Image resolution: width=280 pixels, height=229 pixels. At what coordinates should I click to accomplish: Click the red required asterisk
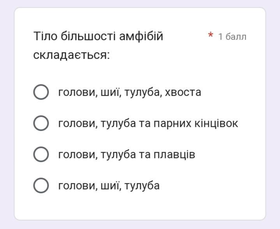(x=211, y=35)
